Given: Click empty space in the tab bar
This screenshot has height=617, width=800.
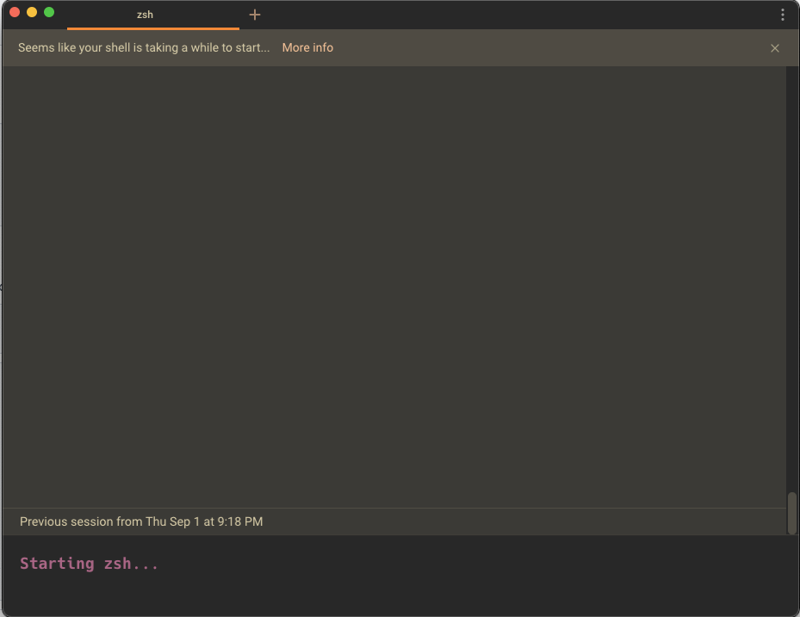Looking at the screenshot, I should click(x=517, y=15).
